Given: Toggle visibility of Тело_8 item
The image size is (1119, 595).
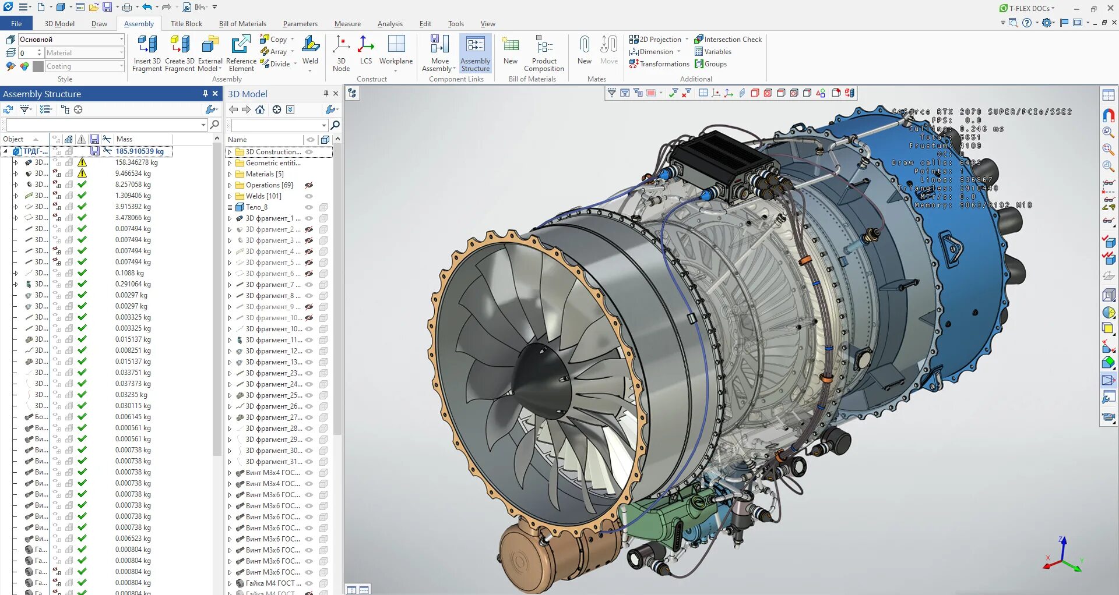Looking at the screenshot, I should pos(309,207).
